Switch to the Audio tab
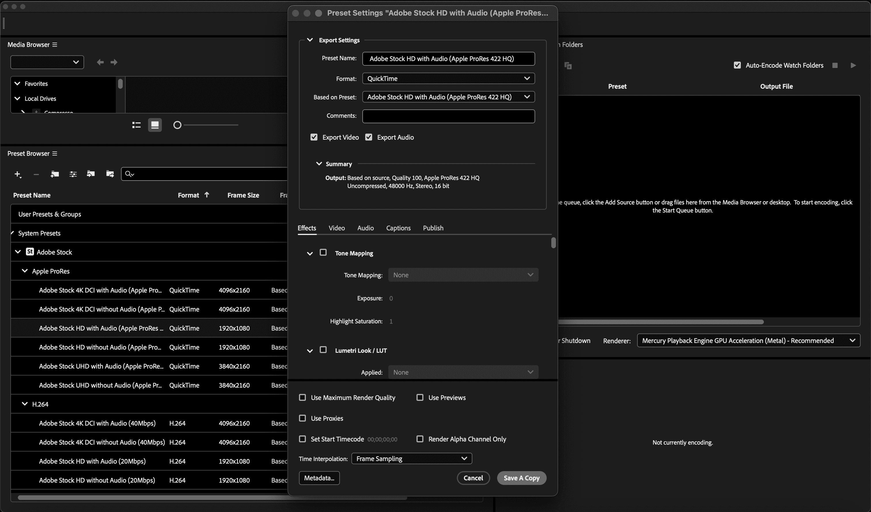Screen dimensions: 871x512 click(366, 228)
